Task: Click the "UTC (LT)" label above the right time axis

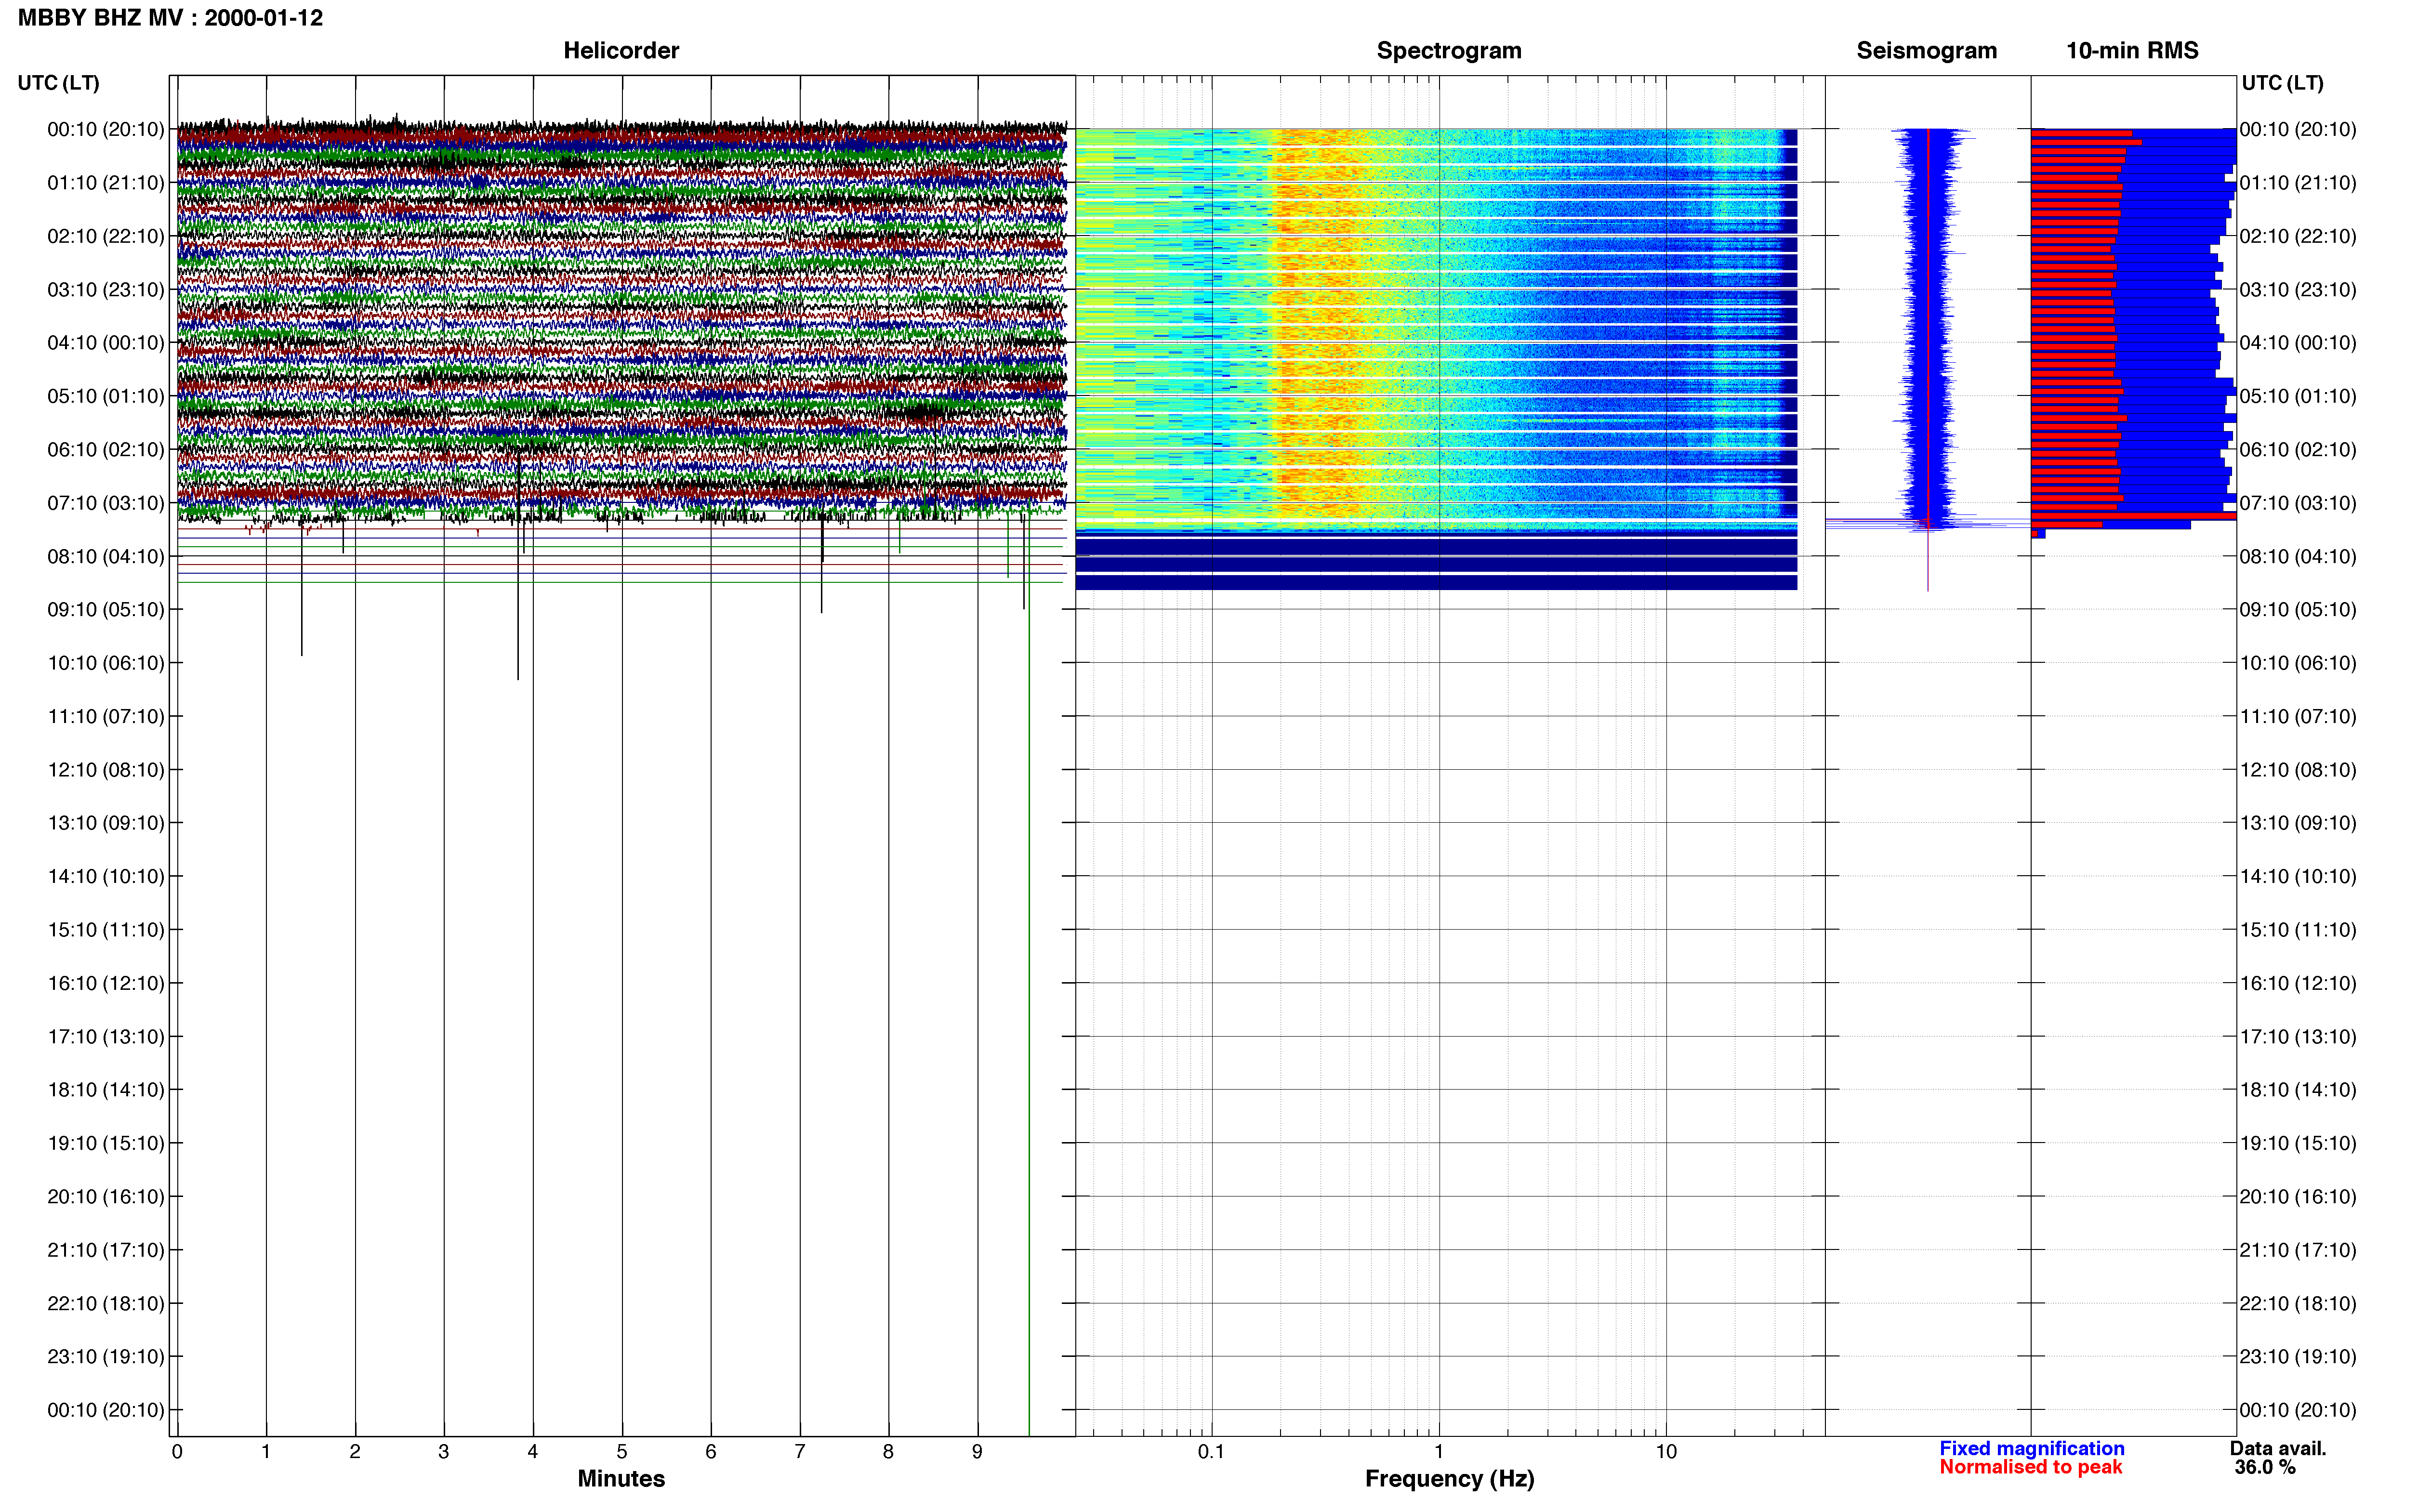Action: click(x=2282, y=83)
